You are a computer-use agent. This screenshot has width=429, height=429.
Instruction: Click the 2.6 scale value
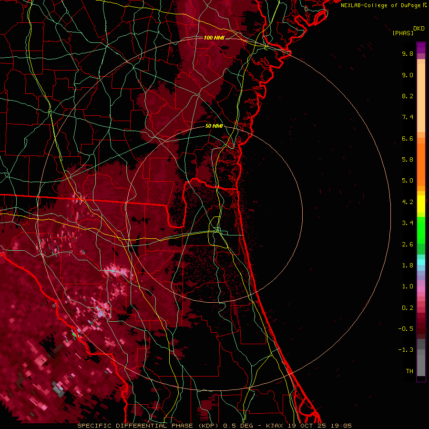(x=408, y=245)
